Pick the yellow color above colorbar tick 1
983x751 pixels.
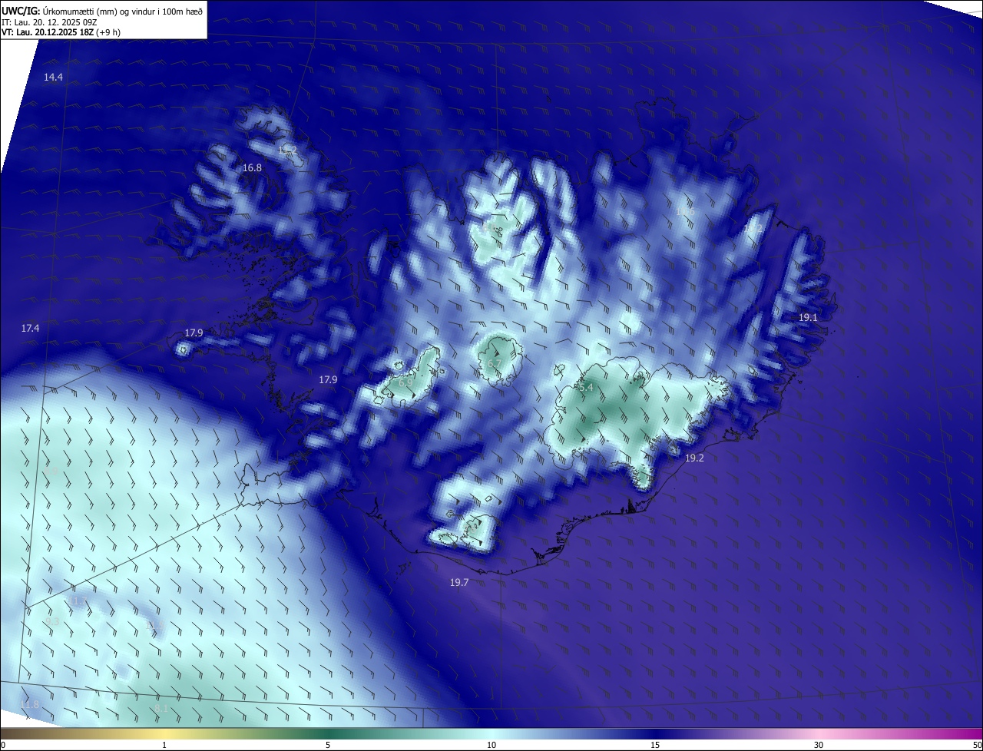[x=164, y=734]
